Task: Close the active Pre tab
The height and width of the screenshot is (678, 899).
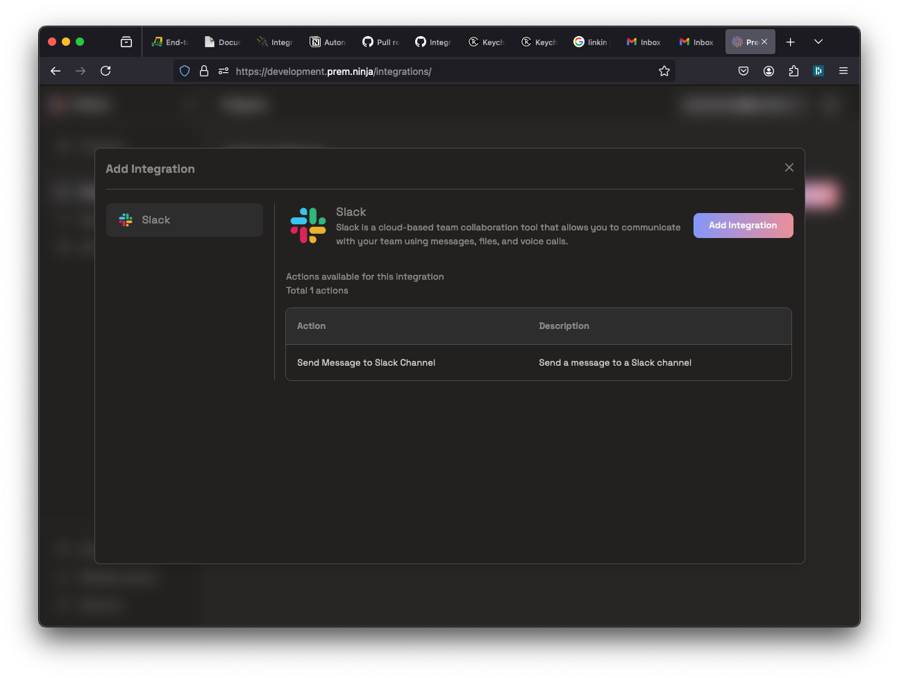Action: tap(764, 42)
